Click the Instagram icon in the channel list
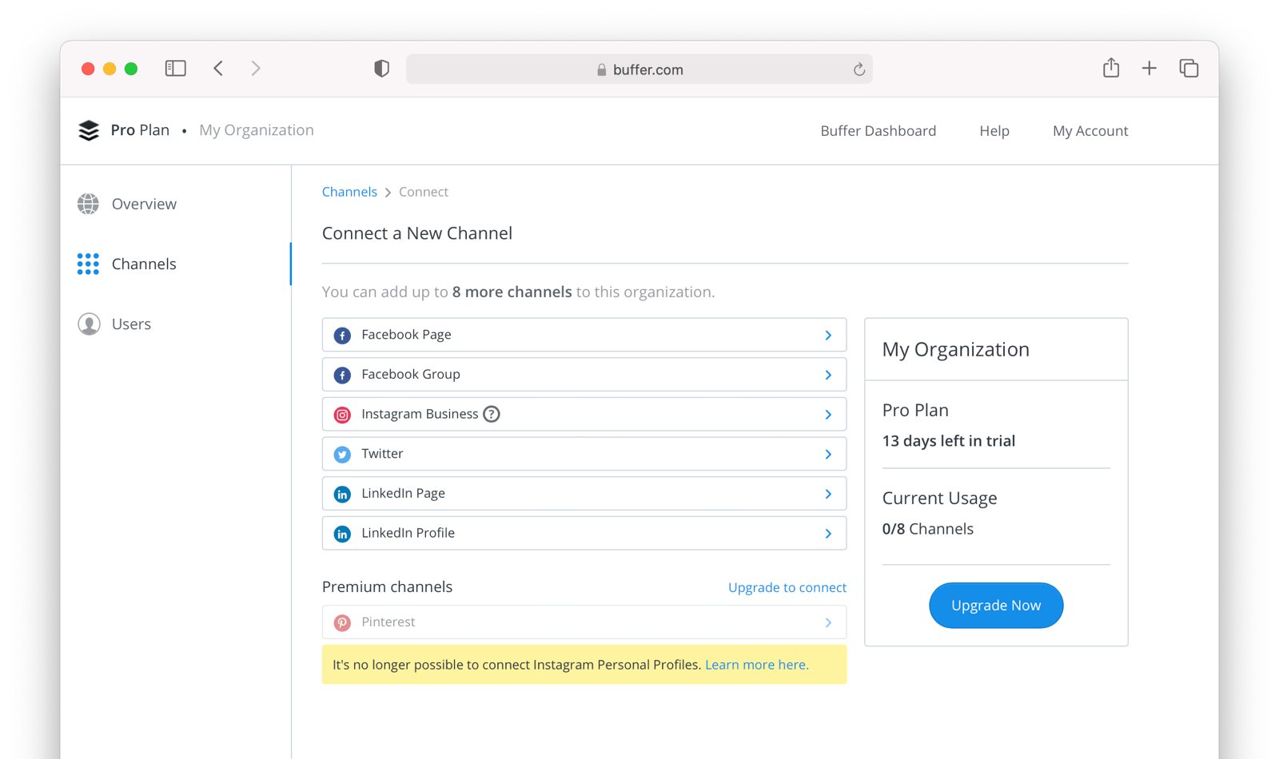 342,414
